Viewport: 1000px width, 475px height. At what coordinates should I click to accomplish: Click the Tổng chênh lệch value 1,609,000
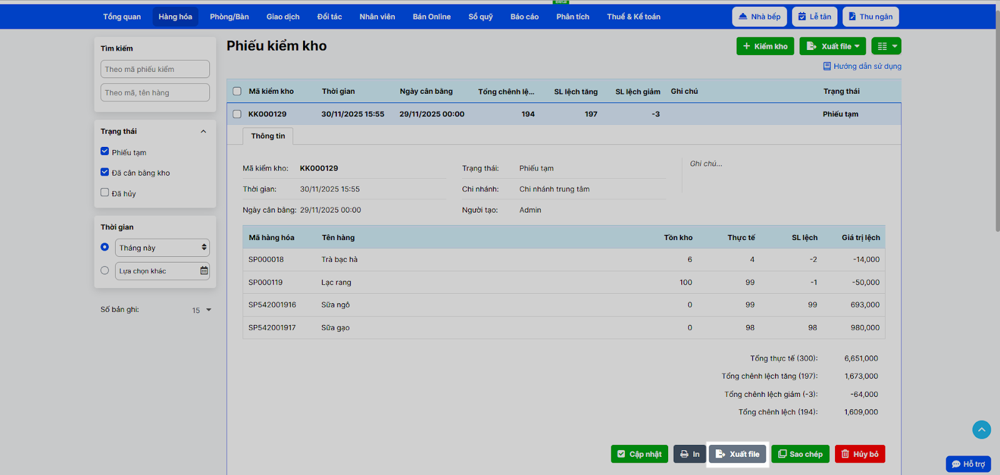pyautogui.click(x=861, y=412)
